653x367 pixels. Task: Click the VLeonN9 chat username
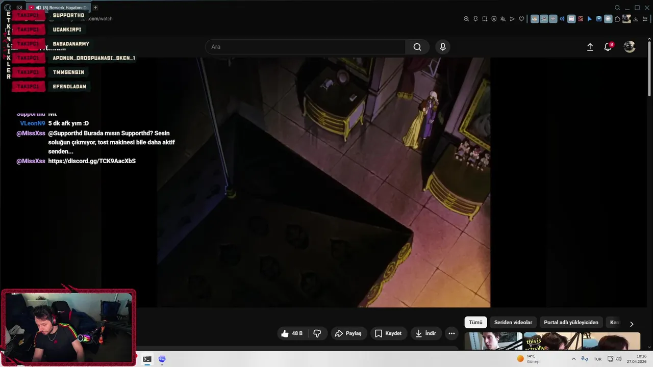pyautogui.click(x=33, y=123)
